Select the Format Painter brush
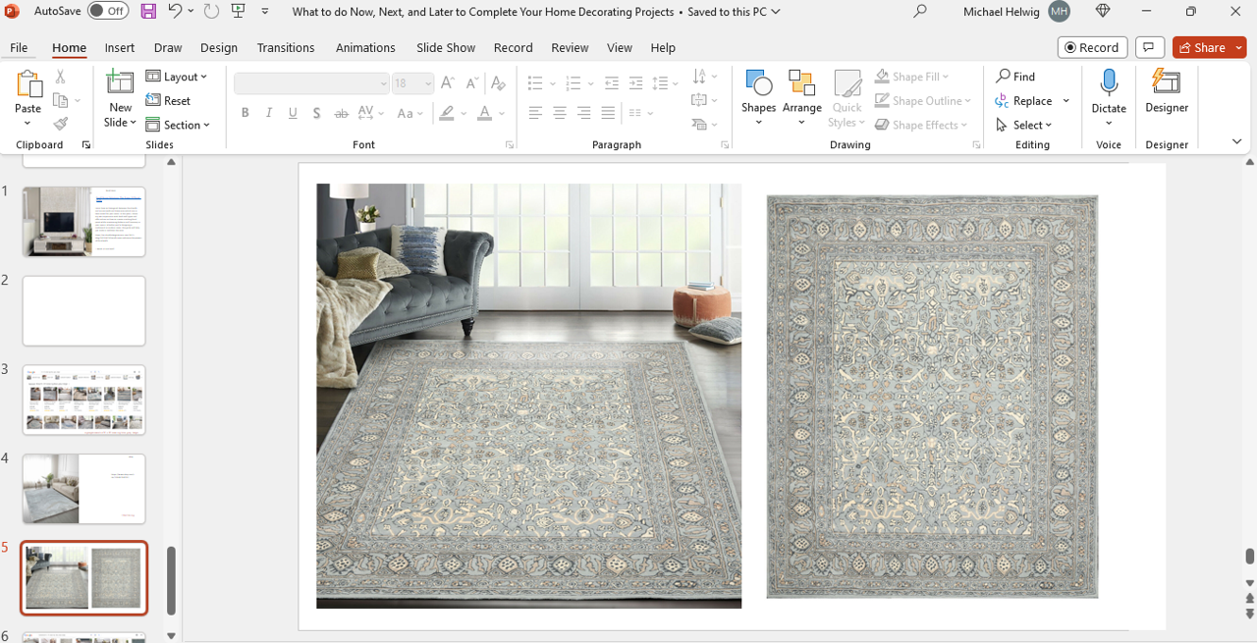Image resolution: width=1257 pixels, height=643 pixels. click(61, 124)
